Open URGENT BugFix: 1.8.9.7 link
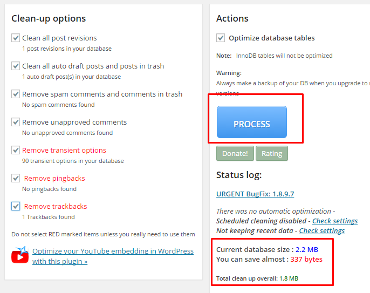The image size is (370, 293). (x=255, y=194)
